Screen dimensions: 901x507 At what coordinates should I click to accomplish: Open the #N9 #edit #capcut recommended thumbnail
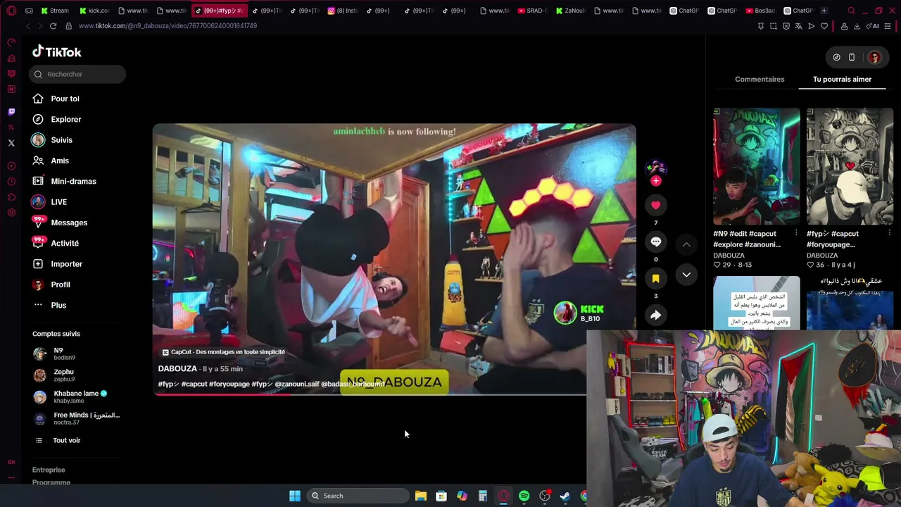[756, 166]
